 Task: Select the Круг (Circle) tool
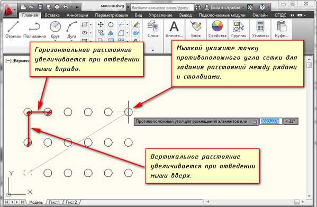[55, 30]
